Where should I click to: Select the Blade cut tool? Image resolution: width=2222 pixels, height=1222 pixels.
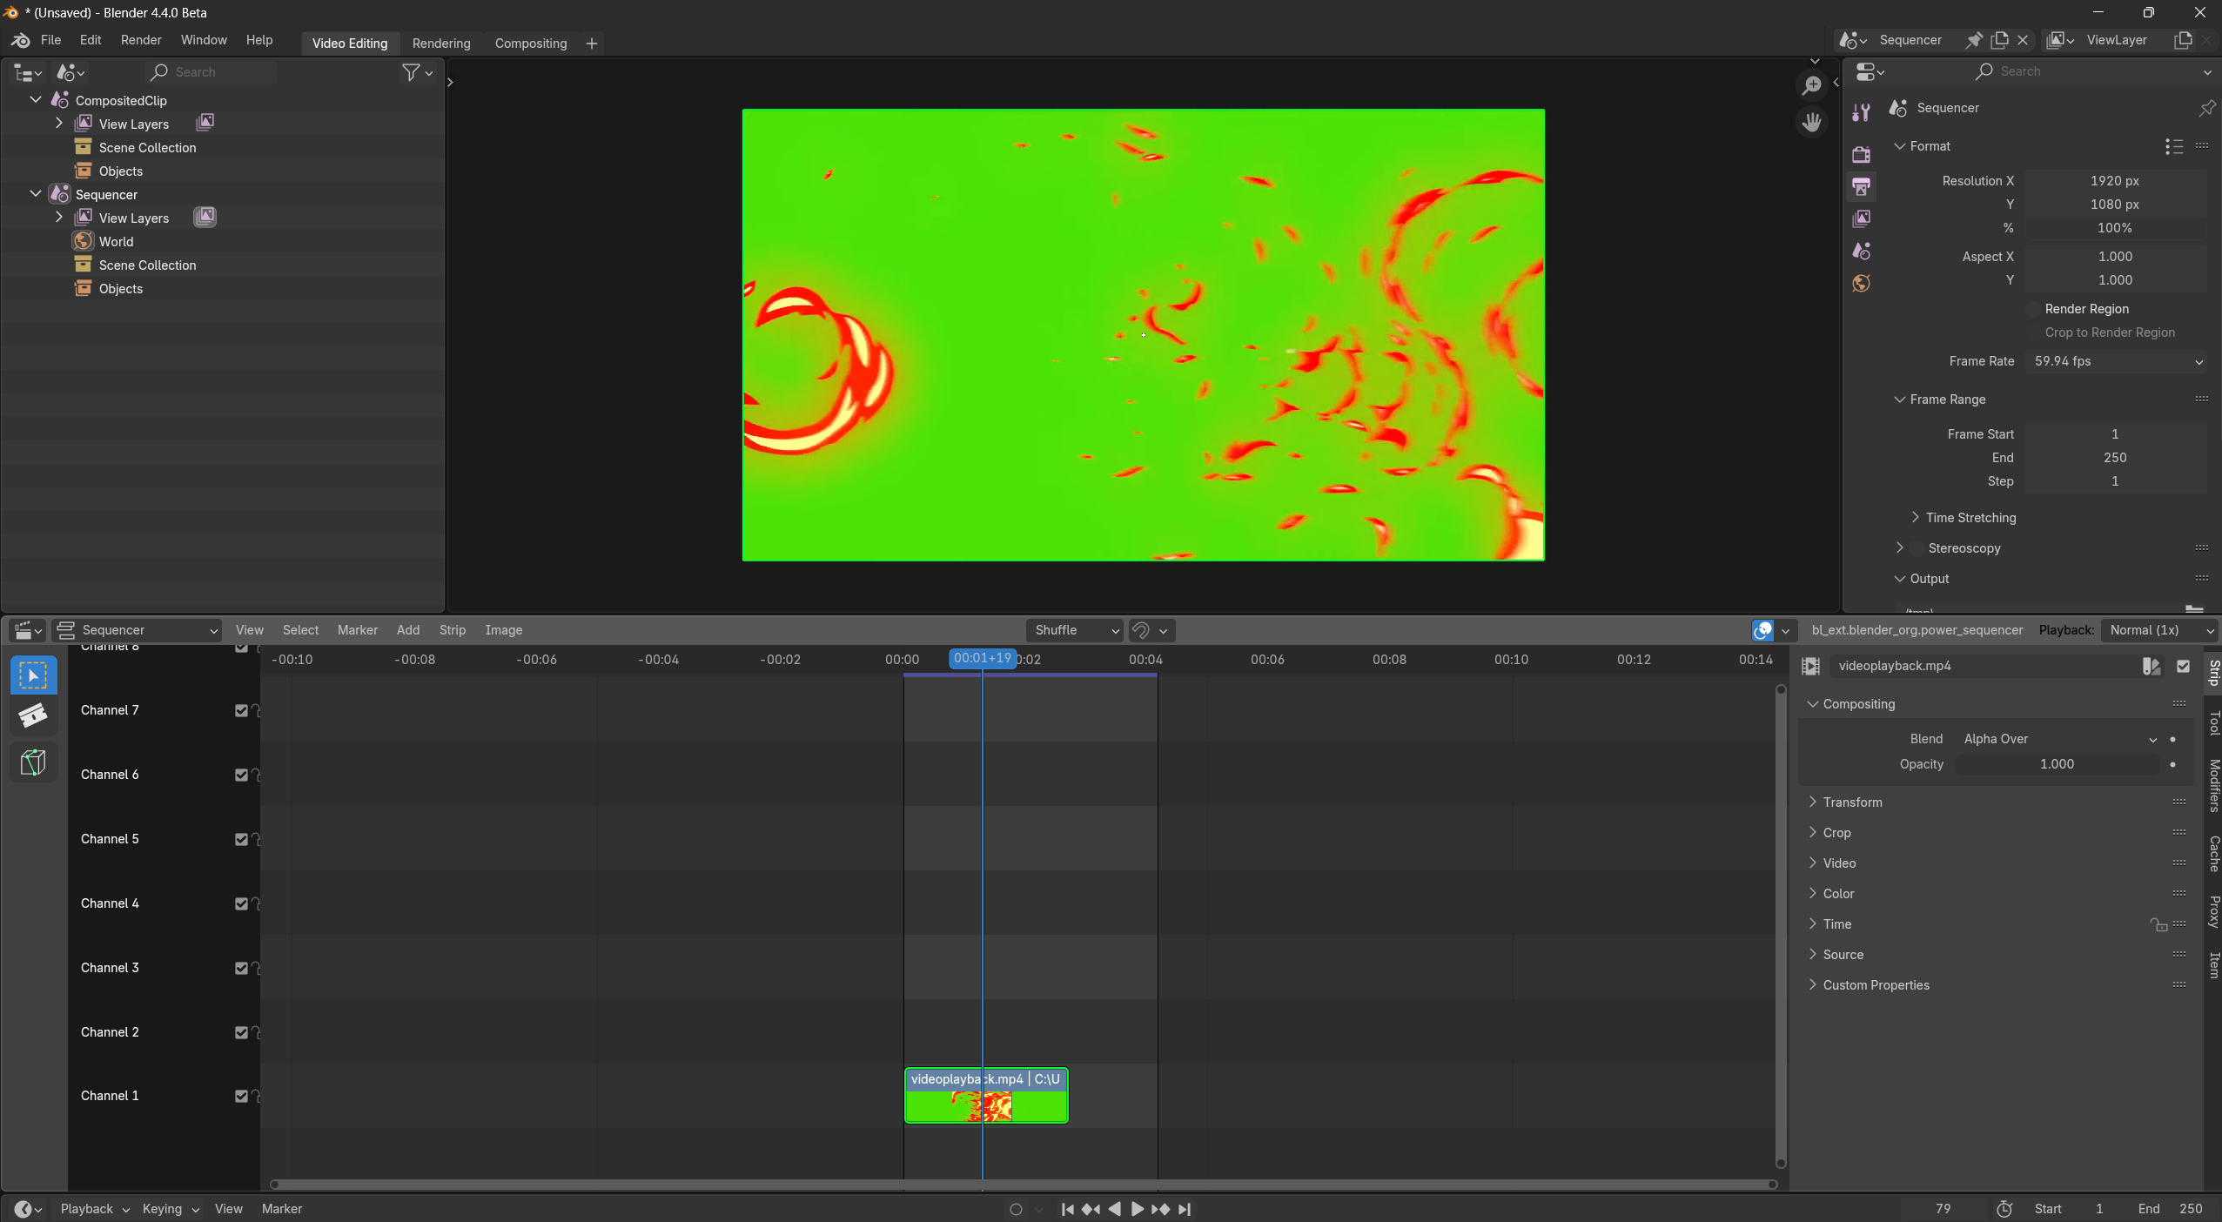click(x=33, y=717)
